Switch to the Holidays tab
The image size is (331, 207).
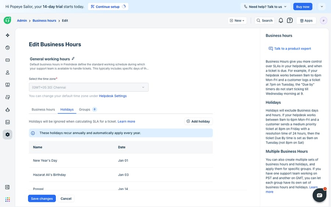point(67,110)
